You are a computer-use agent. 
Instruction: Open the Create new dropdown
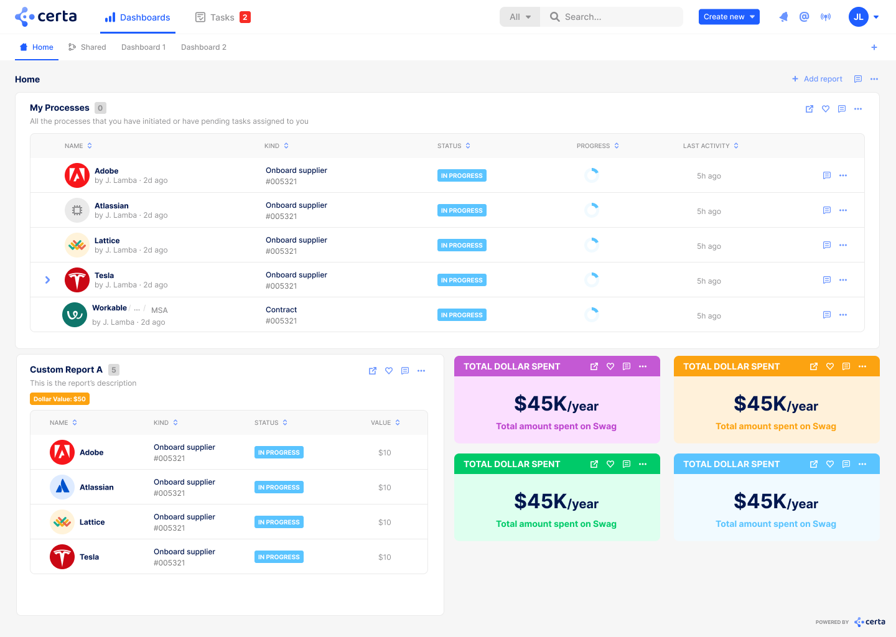[729, 17]
